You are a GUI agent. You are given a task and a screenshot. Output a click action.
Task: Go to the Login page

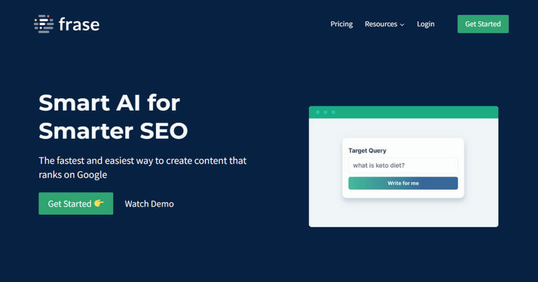click(x=426, y=24)
